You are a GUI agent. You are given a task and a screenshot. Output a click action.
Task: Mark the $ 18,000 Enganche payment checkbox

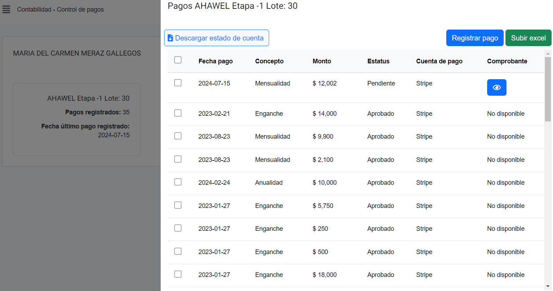(x=178, y=274)
